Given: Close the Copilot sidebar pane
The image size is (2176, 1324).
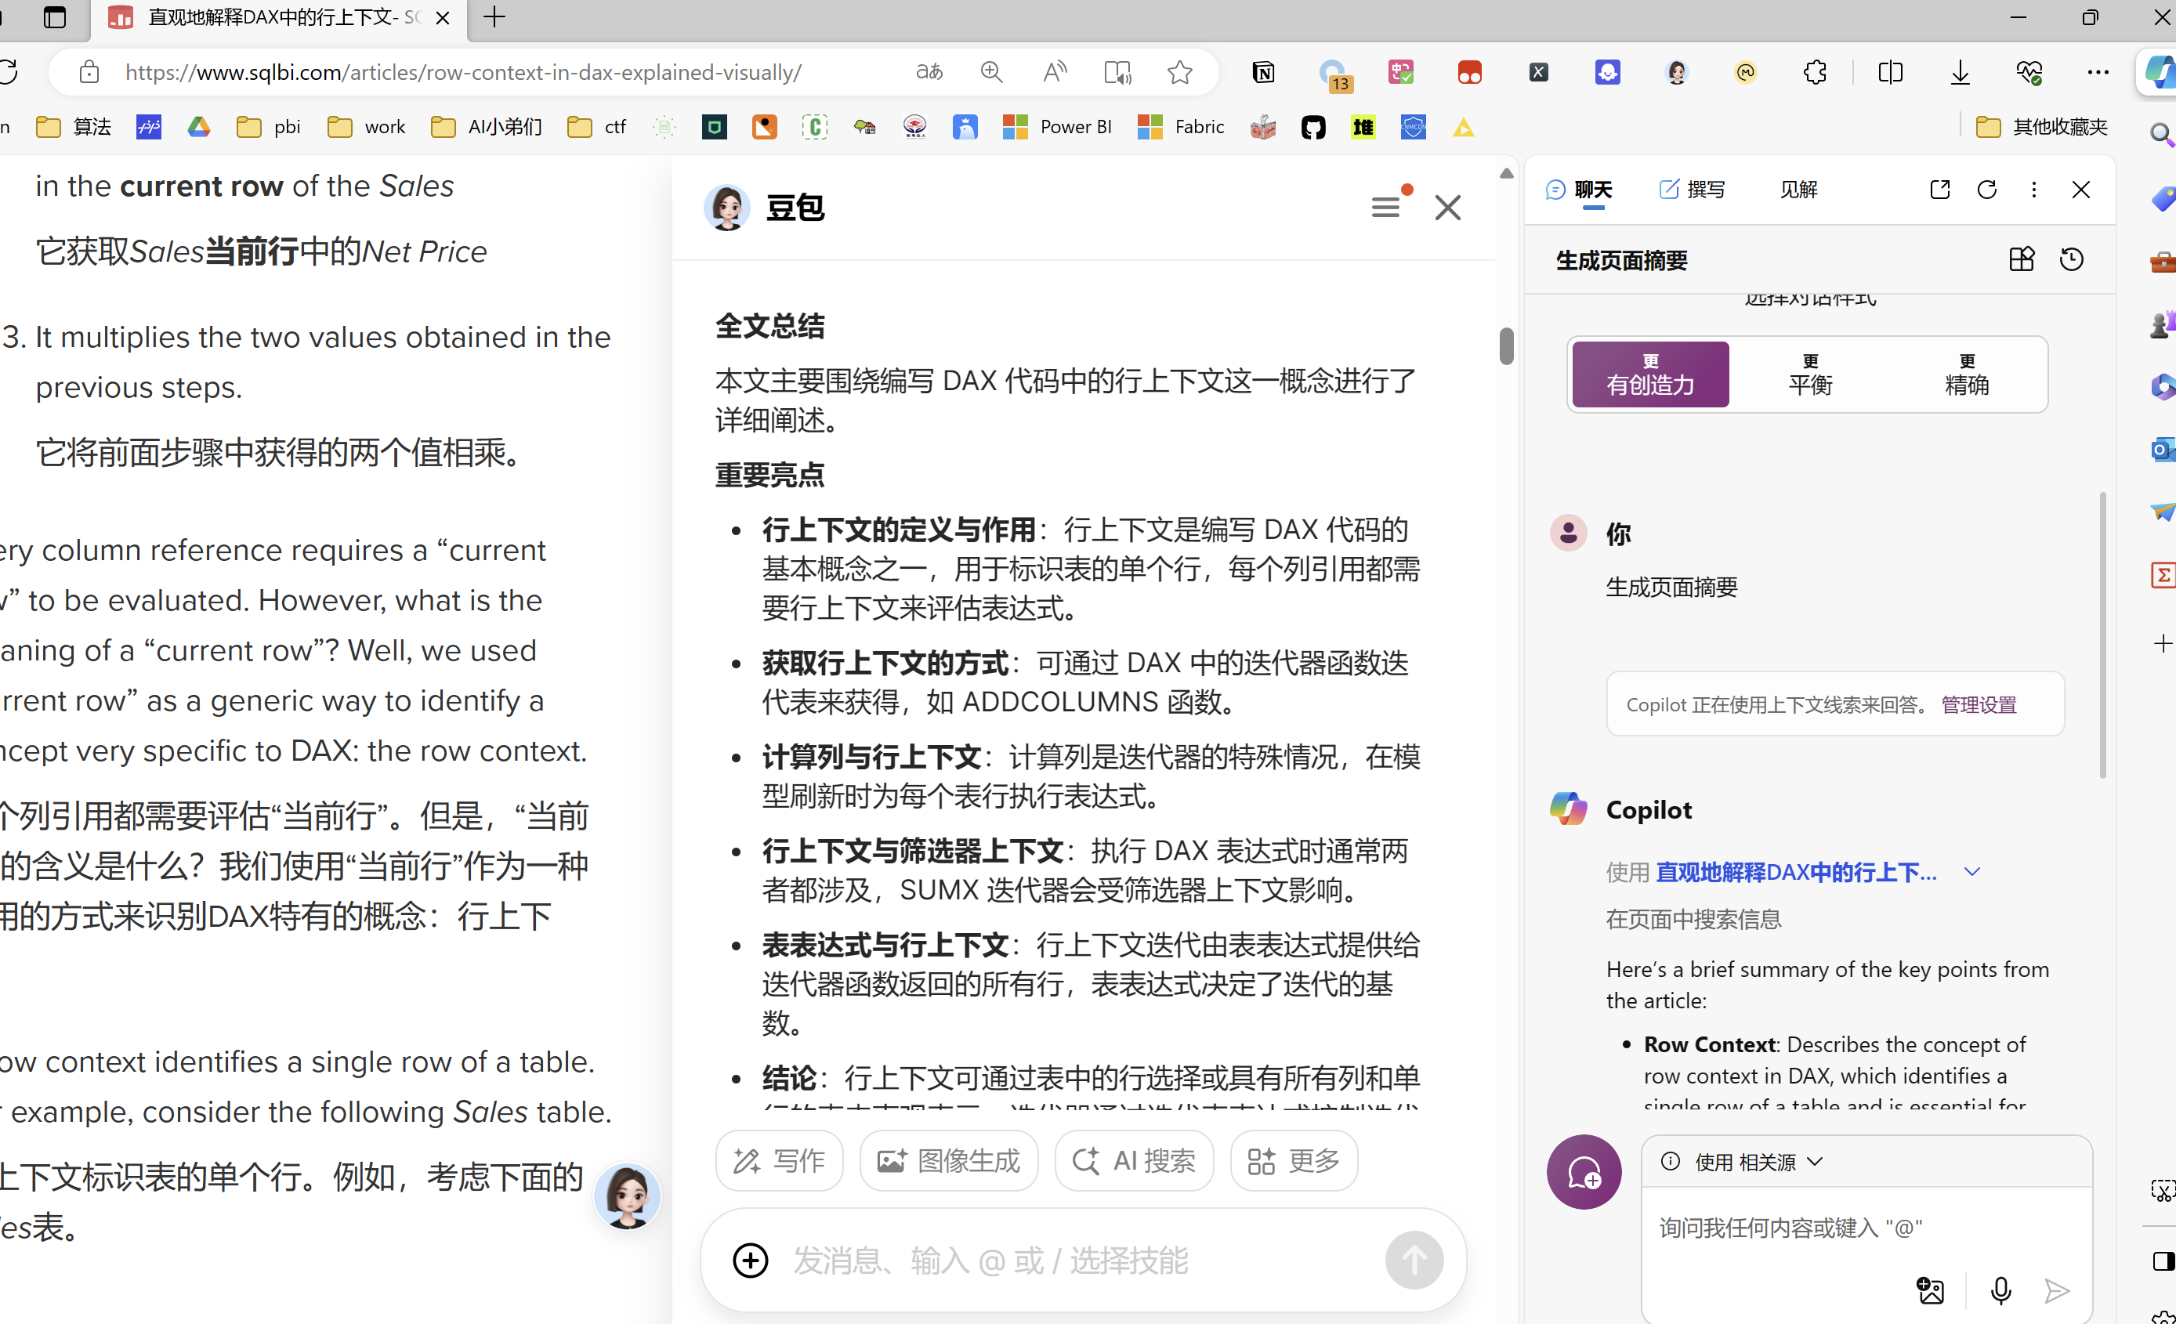Looking at the screenshot, I should (2080, 189).
